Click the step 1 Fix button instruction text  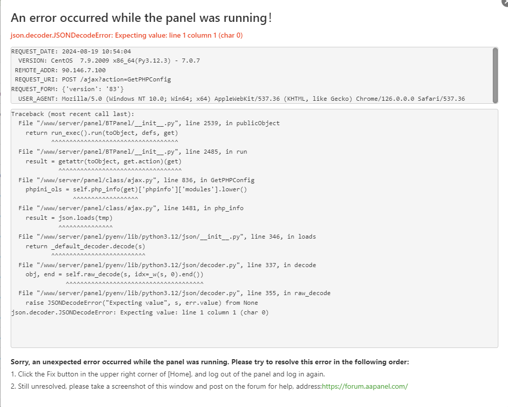coord(168,374)
